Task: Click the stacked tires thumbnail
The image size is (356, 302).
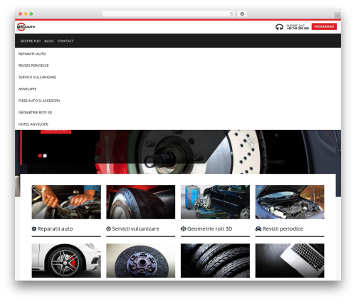Action: tap(215, 261)
